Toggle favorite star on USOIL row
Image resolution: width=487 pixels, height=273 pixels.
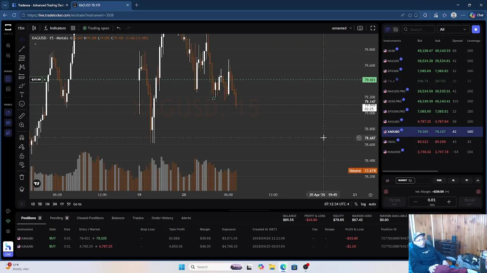coord(398,140)
